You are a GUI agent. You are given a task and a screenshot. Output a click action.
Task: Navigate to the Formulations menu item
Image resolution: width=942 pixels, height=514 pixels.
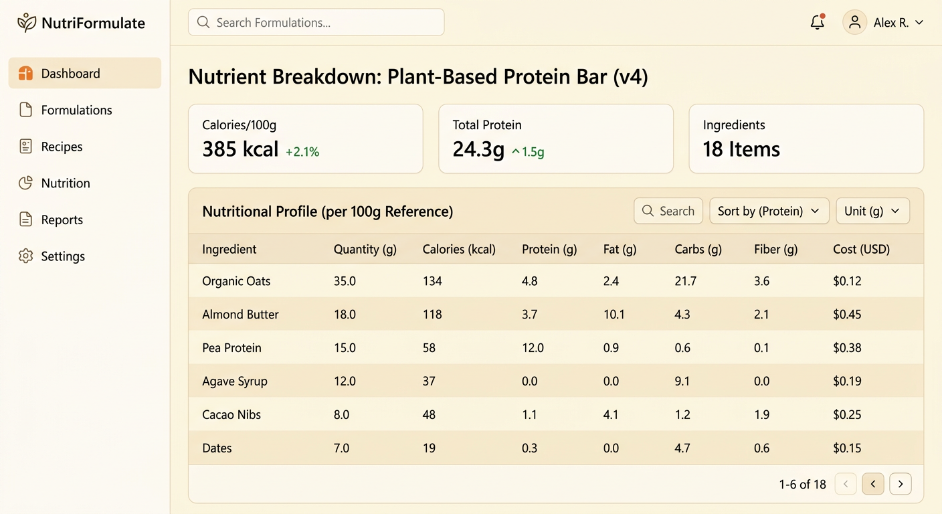click(x=76, y=110)
